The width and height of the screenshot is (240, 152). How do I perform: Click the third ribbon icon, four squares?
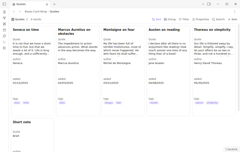click(x=4, y=24)
